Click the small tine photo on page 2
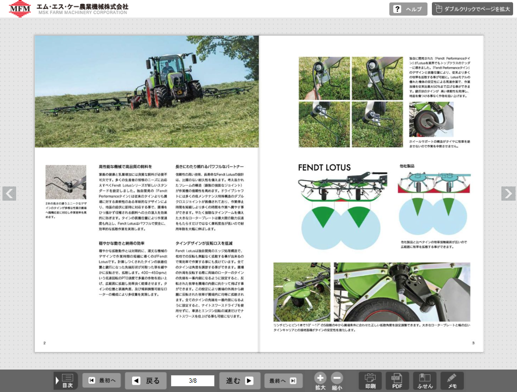The image size is (517, 392). click(x=66, y=182)
